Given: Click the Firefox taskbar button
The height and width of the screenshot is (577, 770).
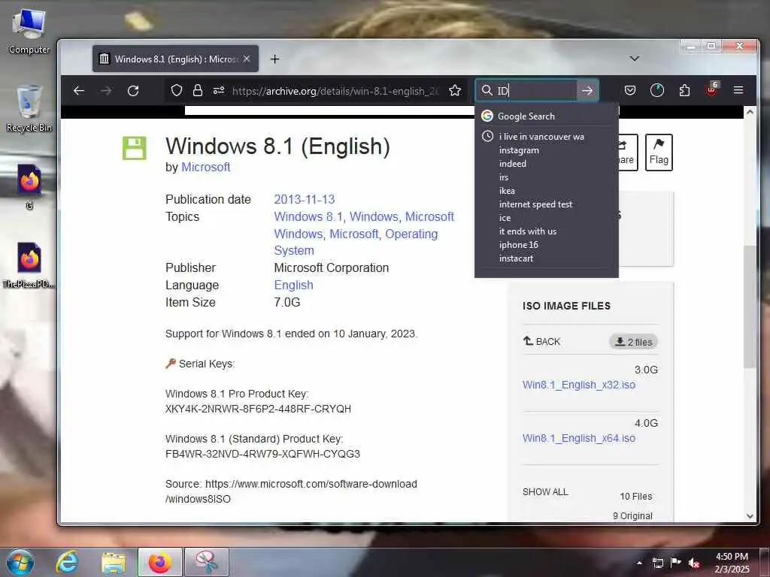Looking at the screenshot, I should tap(159, 562).
